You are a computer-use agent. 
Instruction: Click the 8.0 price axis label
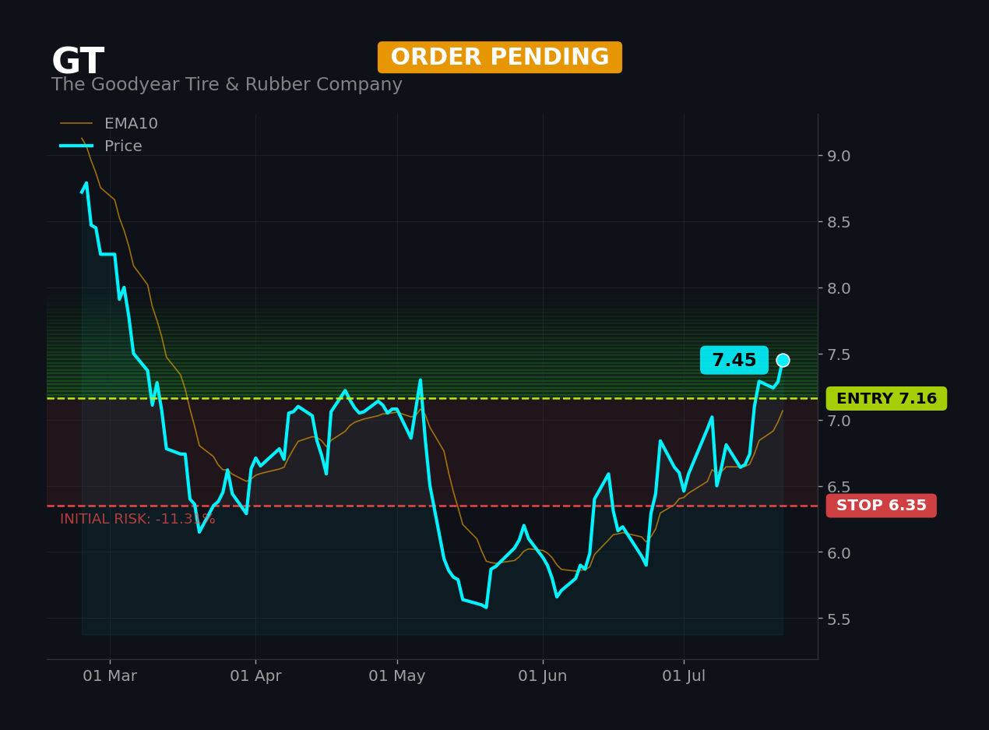[x=840, y=288]
